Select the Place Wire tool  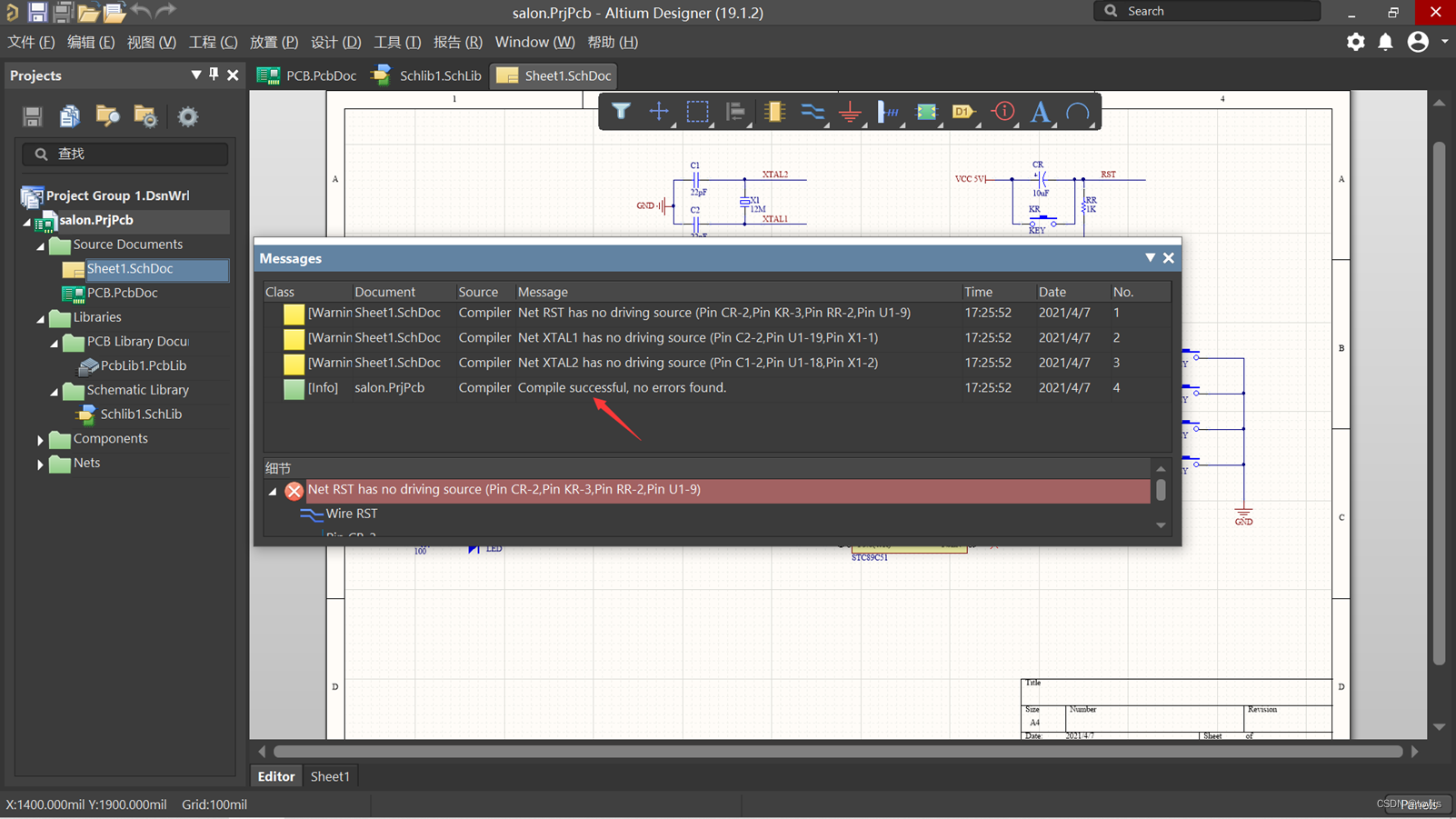pyautogui.click(x=813, y=112)
